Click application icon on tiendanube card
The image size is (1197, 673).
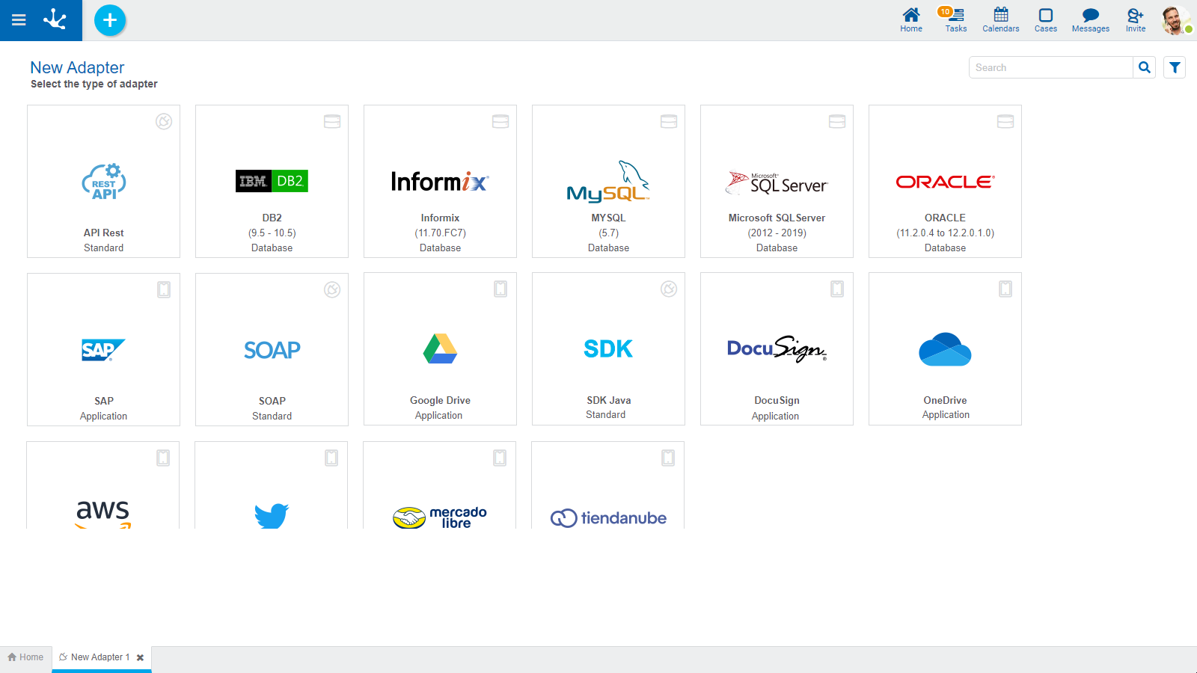coord(668,458)
